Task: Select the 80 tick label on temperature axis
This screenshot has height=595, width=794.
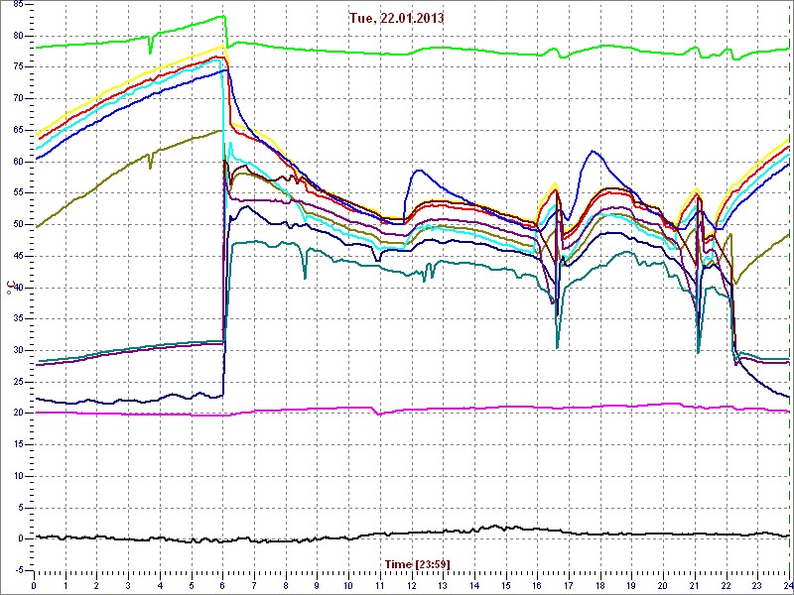Action: click(x=18, y=36)
